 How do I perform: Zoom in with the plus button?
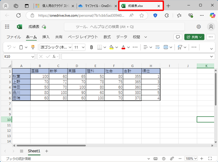click(201, 159)
